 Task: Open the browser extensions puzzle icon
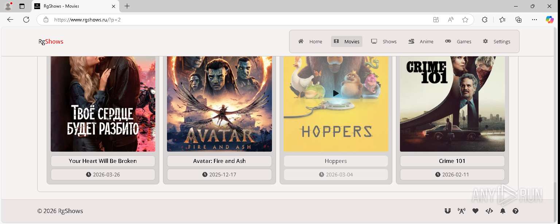(485, 20)
